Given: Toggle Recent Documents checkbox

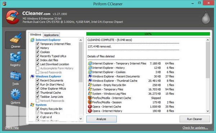Looking at the screenshot, I should (37, 80).
